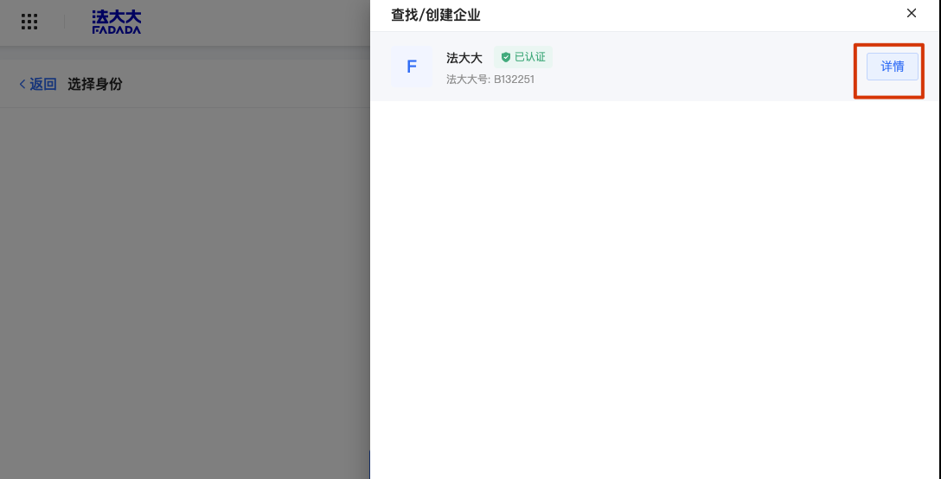Open 详情 for enterprise 法大大
941x479 pixels.
pyautogui.click(x=892, y=67)
